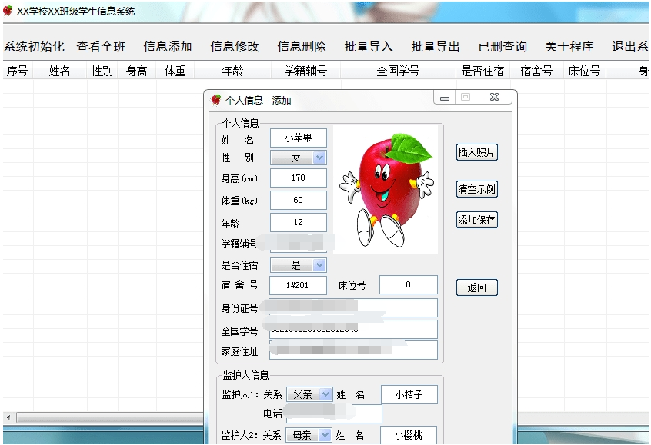Click the 姓名 field containing 小苹果
Image resolution: width=651 pixels, height=445 pixels.
click(299, 138)
